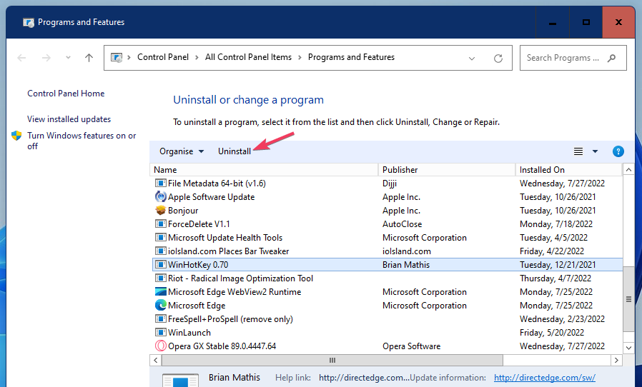Image resolution: width=642 pixels, height=387 pixels.
Task: Click Programs and Features breadcrumb
Action: (351, 57)
